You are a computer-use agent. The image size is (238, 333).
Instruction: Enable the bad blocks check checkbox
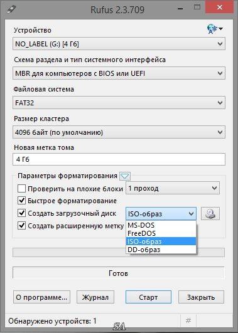click(21, 188)
